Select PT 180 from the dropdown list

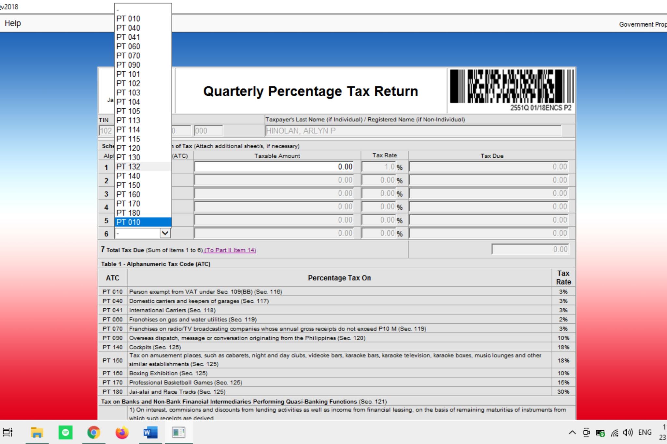[128, 213]
